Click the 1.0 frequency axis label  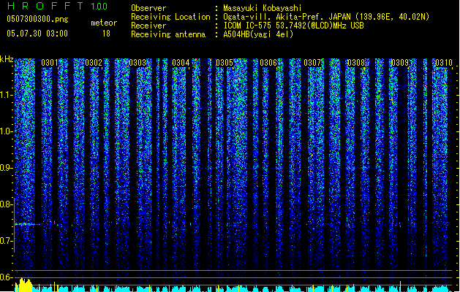(x=7, y=131)
